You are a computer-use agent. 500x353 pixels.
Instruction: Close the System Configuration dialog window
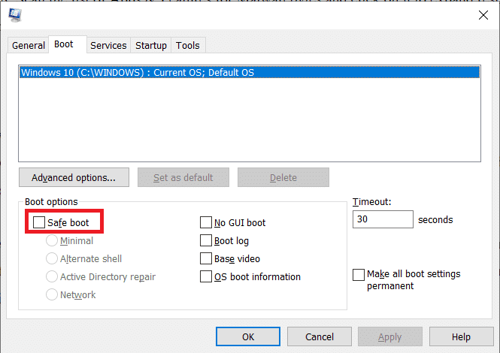[481, 16]
